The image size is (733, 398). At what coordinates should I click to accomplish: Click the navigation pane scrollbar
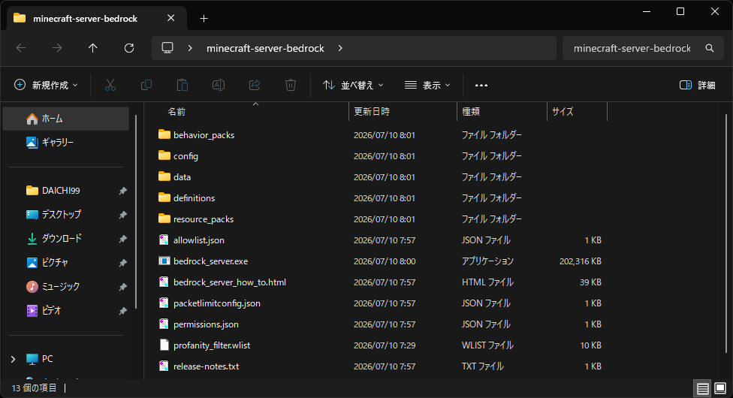[136, 212]
